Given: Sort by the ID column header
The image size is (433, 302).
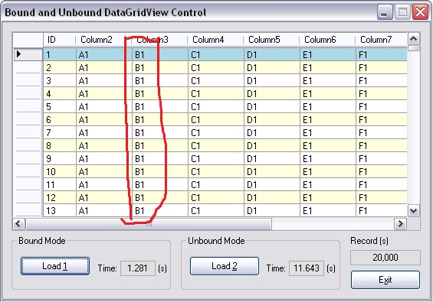Looking at the screenshot, I should point(59,40).
